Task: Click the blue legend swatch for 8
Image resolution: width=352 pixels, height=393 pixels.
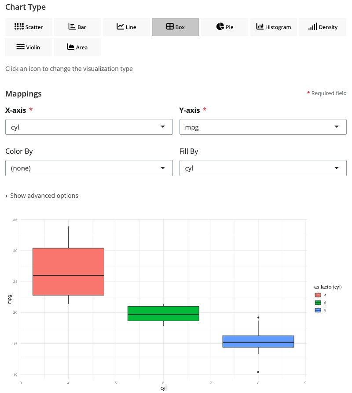Action: [x=318, y=310]
